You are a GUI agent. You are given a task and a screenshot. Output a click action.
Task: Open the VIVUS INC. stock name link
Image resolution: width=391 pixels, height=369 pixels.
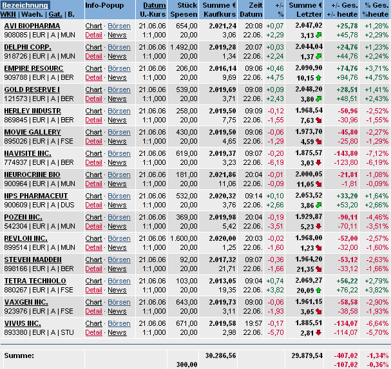pyautogui.click(x=23, y=323)
